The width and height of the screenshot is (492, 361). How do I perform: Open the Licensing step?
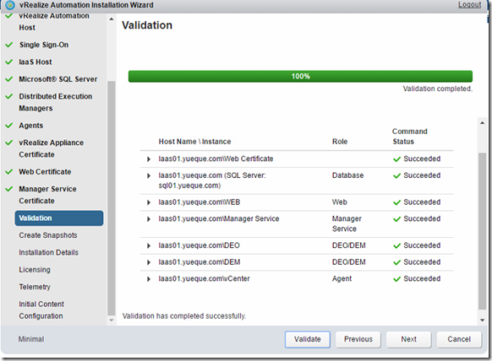tap(35, 270)
